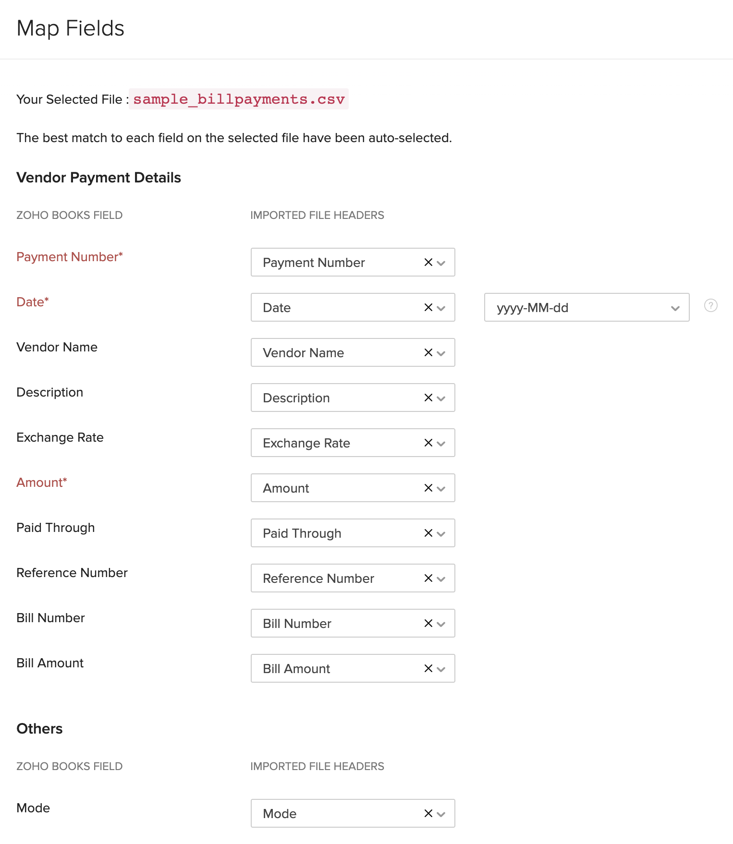Remove the Paid Through mapping
The image size is (733, 844).
[428, 533]
